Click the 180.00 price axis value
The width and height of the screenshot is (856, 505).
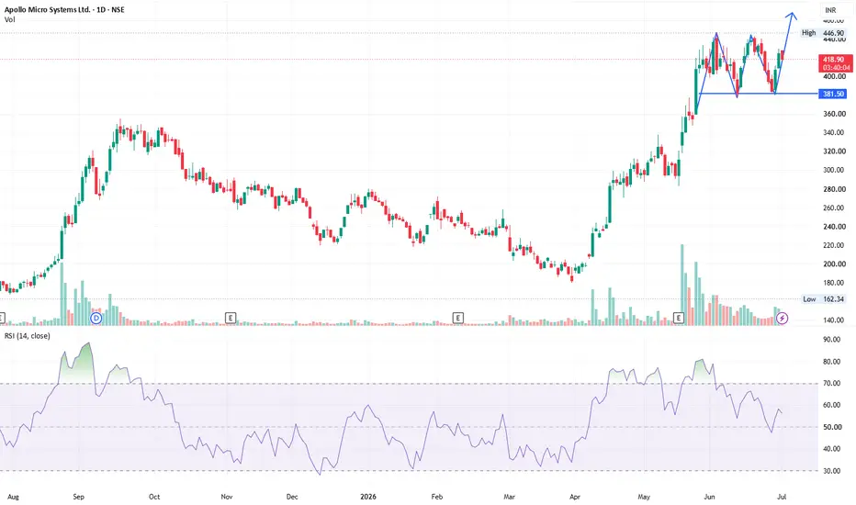[x=834, y=283]
